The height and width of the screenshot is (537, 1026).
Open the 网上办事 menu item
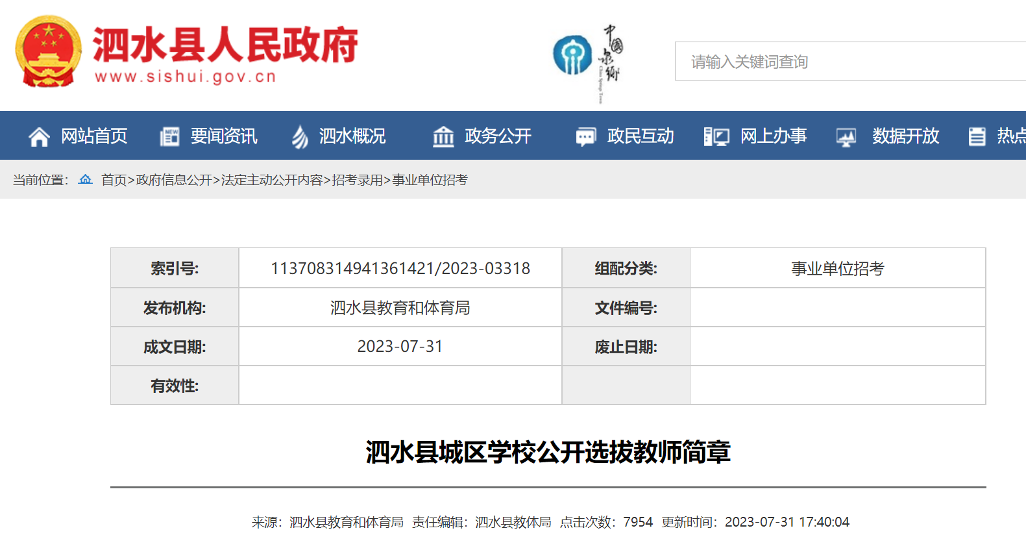[774, 136]
